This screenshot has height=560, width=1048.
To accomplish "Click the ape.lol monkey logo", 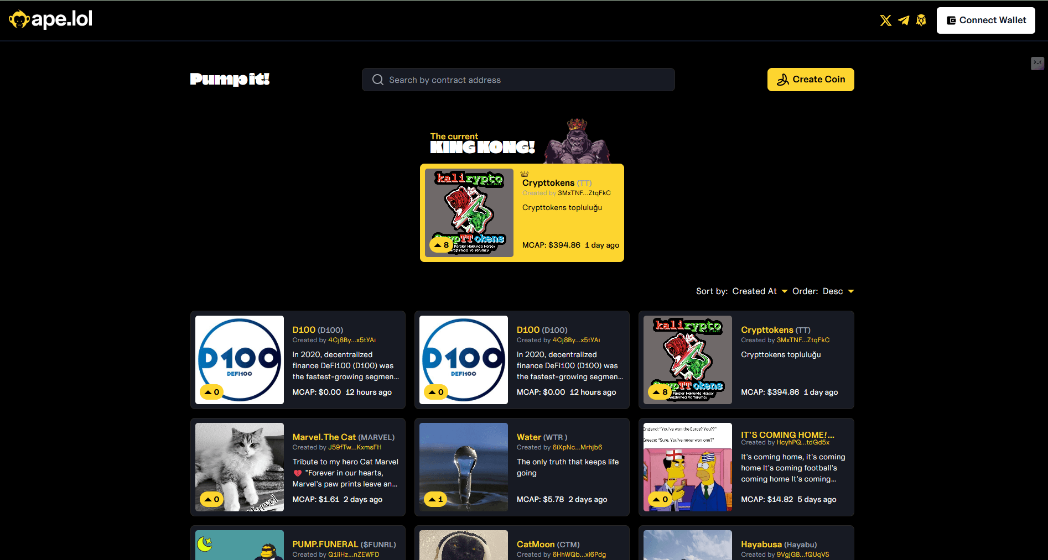I will (50, 19).
